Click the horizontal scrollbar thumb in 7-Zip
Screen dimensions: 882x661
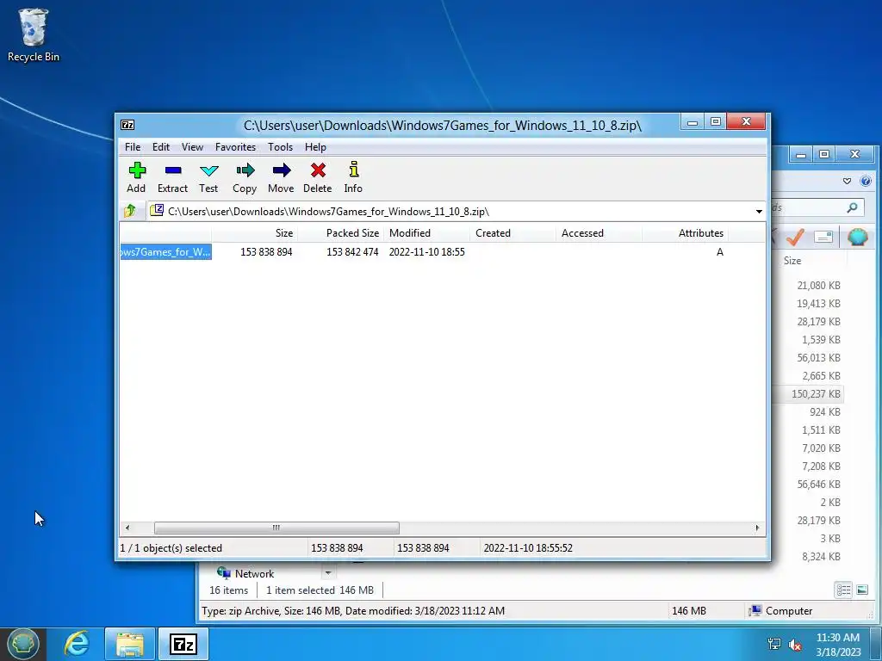pyautogui.click(x=276, y=528)
